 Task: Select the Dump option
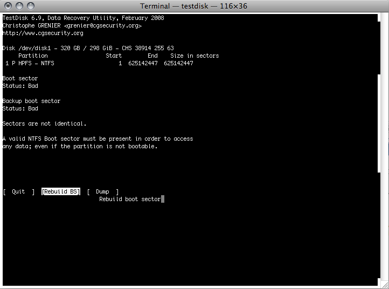pos(103,191)
